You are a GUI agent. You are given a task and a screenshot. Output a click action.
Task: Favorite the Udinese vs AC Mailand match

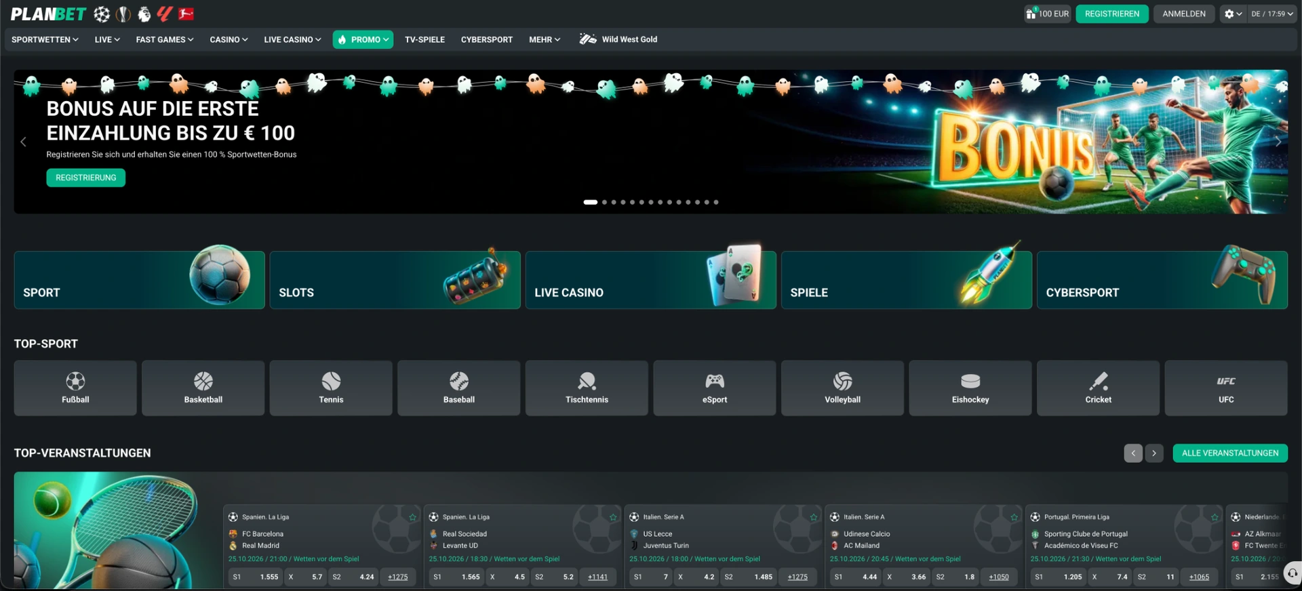(x=1014, y=517)
